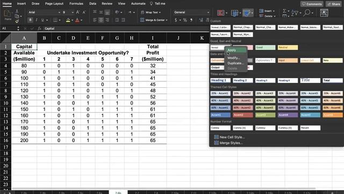The image size is (344, 194).
Task: Select the yellow Neutral style swatch
Action: [288, 47]
